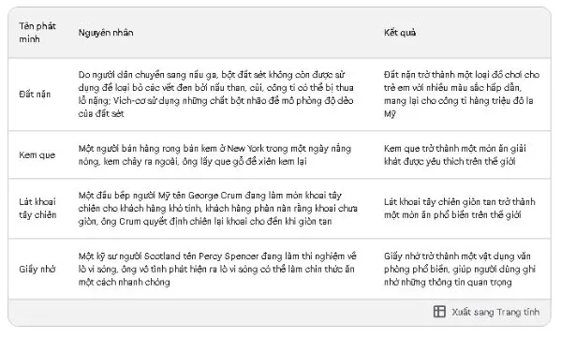
Task: Click the cause text mentioning Percy Spencer
Action: tap(217, 269)
